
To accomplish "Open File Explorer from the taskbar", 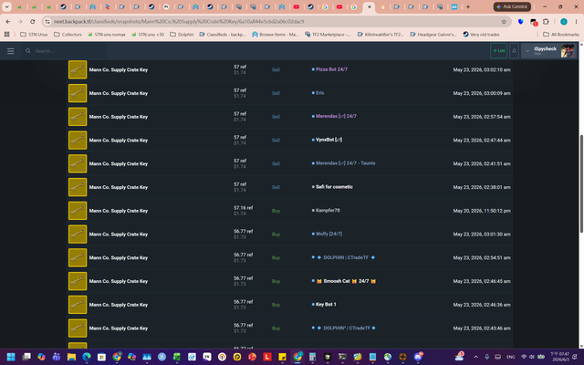I will coord(71,357).
